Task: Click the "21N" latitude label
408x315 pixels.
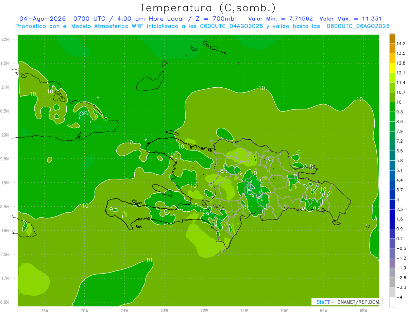Action: click(5, 87)
